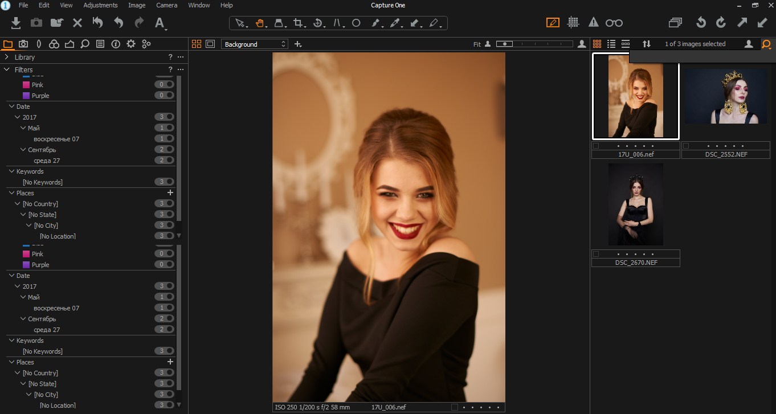
Task: Click Edit All Selected Variants stacked icon
Action: tap(675, 23)
